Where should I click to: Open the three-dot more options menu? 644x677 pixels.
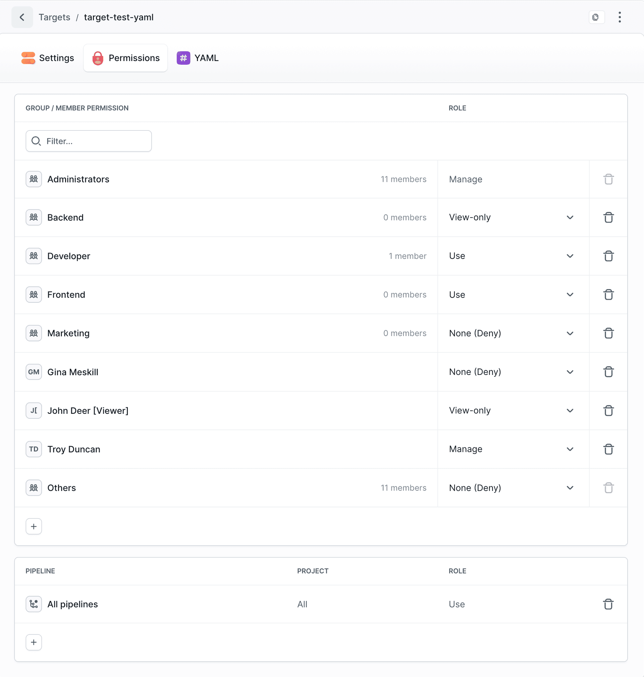619,17
